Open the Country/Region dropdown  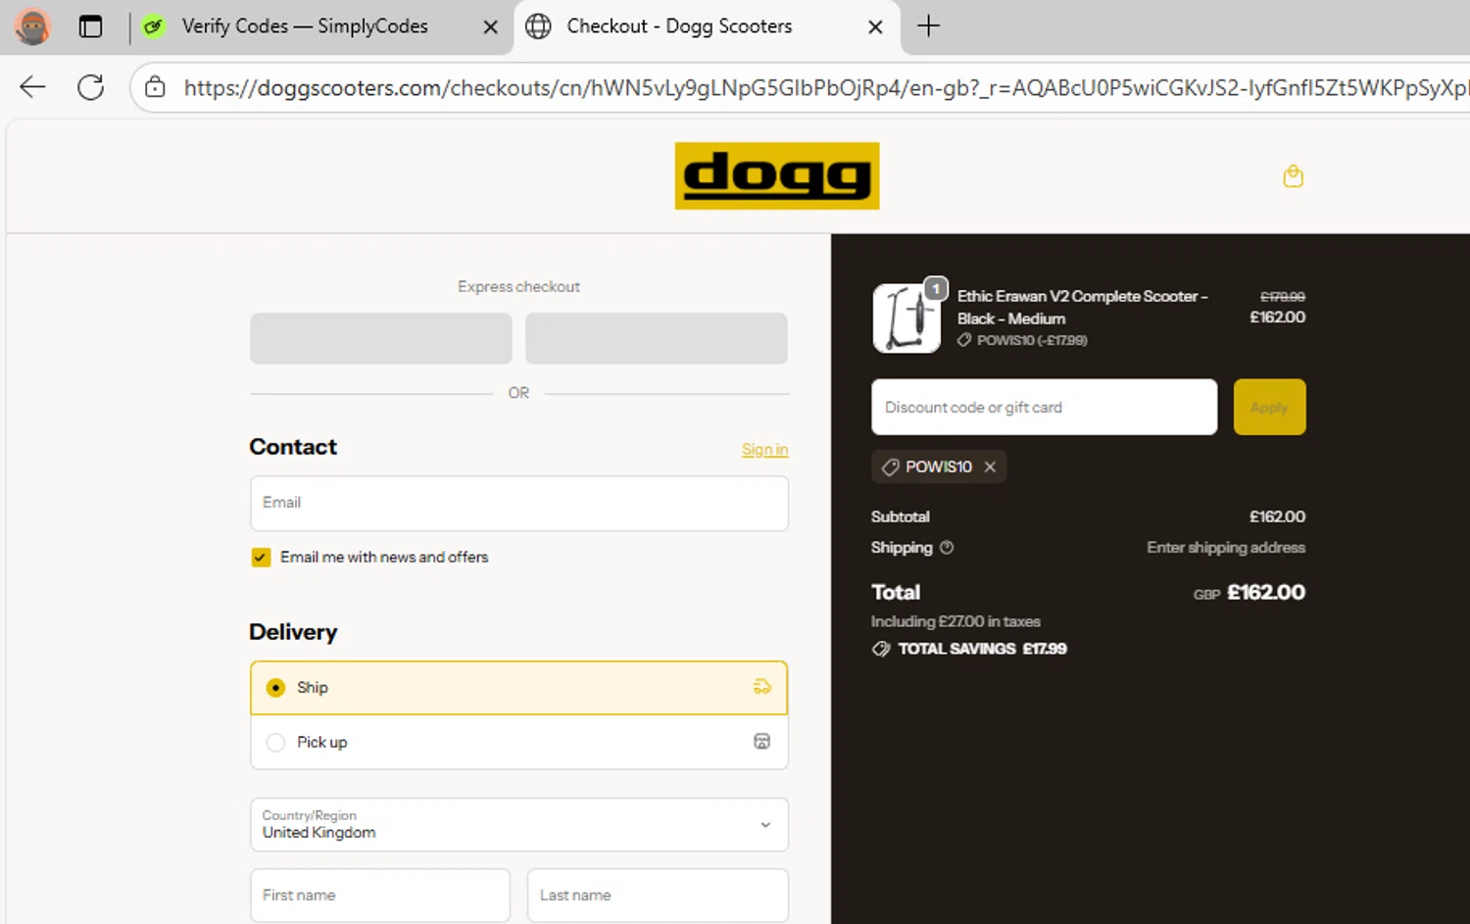pos(518,824)
